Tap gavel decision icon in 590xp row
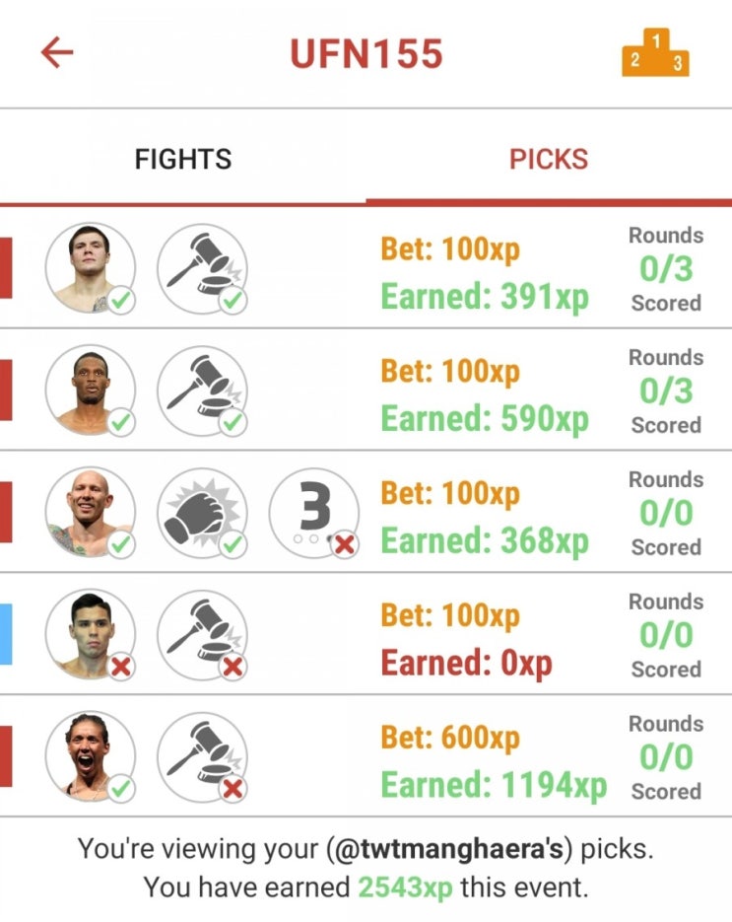 pos(202,391)
